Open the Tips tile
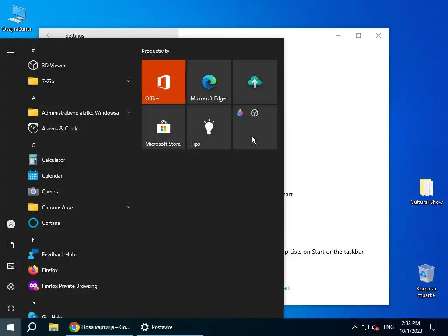 click(209, 127)
